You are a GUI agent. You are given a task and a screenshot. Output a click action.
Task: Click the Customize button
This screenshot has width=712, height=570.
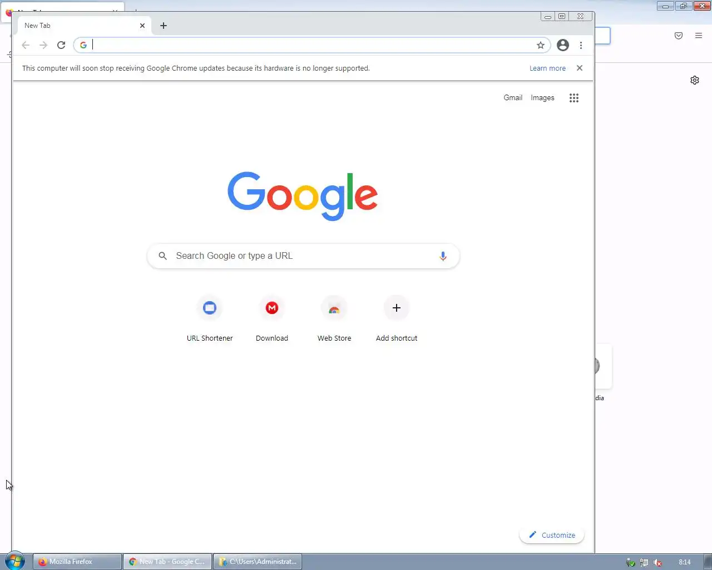[x=552, y=535]
